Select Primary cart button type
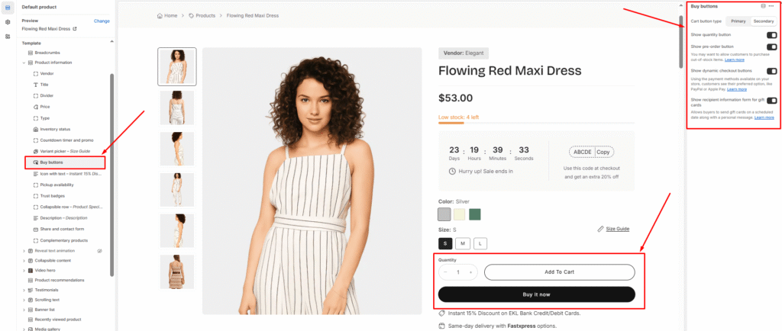The image size is (782, 331). click(x=738, y=21)
